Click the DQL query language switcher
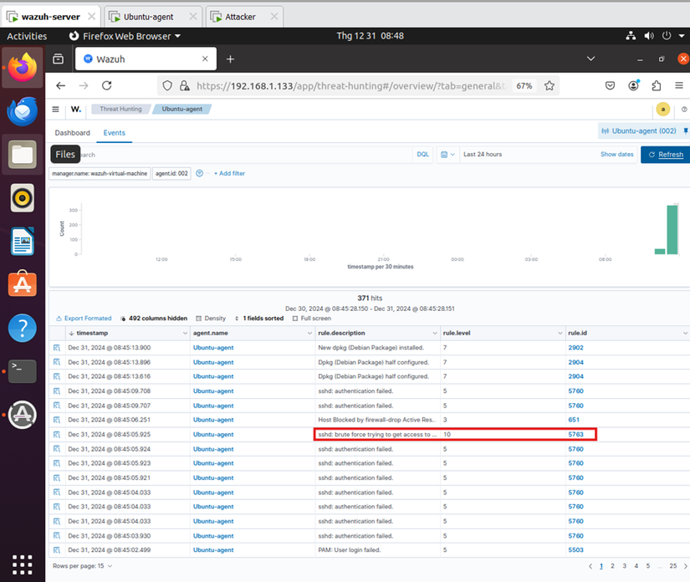The width and height of the screenshot is (690, 582). (422, 155)
